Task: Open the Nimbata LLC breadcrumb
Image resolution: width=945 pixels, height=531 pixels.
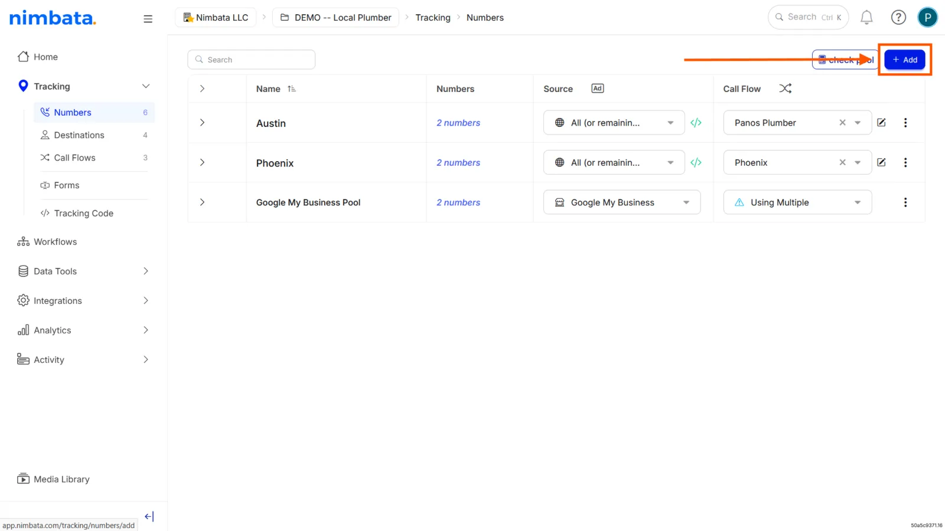Action: (216, 18)
